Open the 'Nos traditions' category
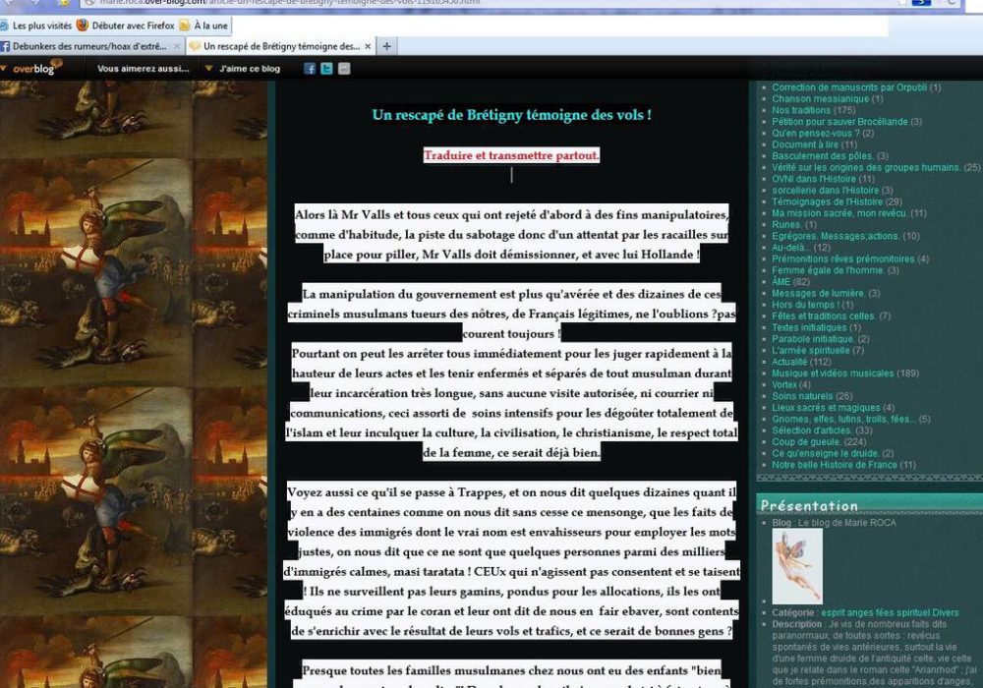 [x=801, y=110]
